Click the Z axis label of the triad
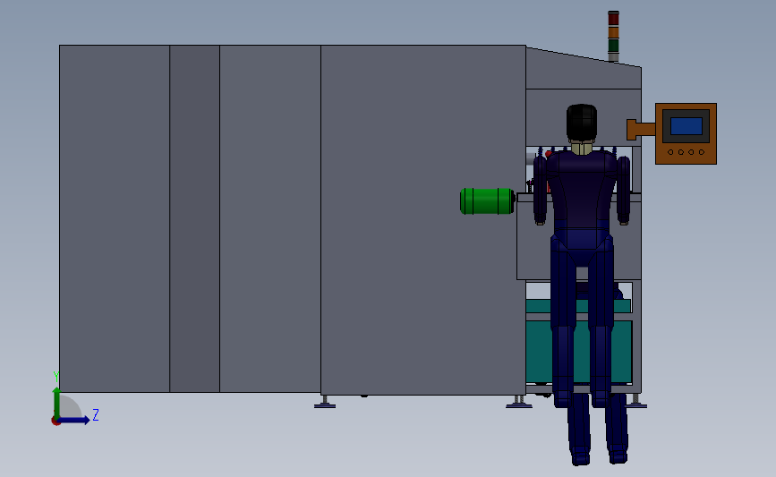Viewport: 776px width, 477px height. click(96, 414)
